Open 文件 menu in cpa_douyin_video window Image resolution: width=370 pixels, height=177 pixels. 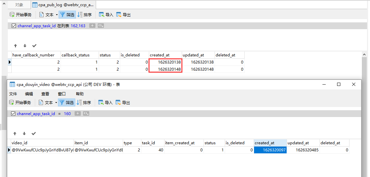13,94
